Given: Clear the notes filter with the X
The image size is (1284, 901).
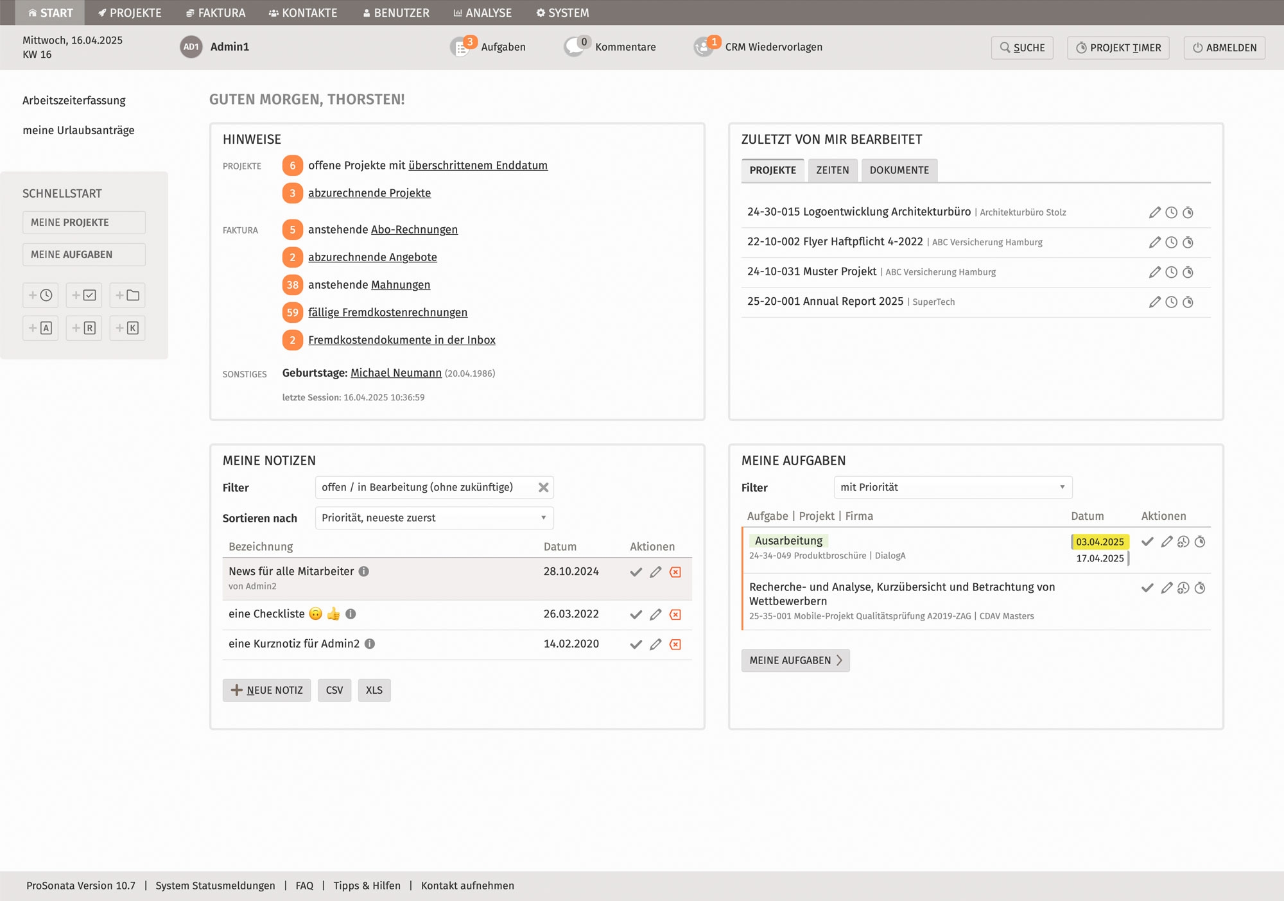Looking at the screenshot, I should (x=543, y=488).
